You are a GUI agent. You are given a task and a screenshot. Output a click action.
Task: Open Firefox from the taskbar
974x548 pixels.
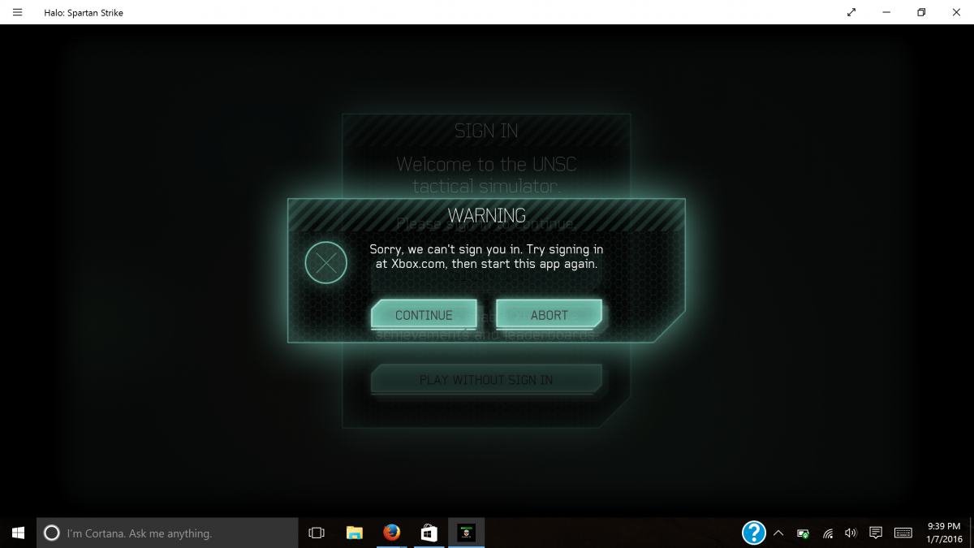pyautogui.click(x=392, y=533)
